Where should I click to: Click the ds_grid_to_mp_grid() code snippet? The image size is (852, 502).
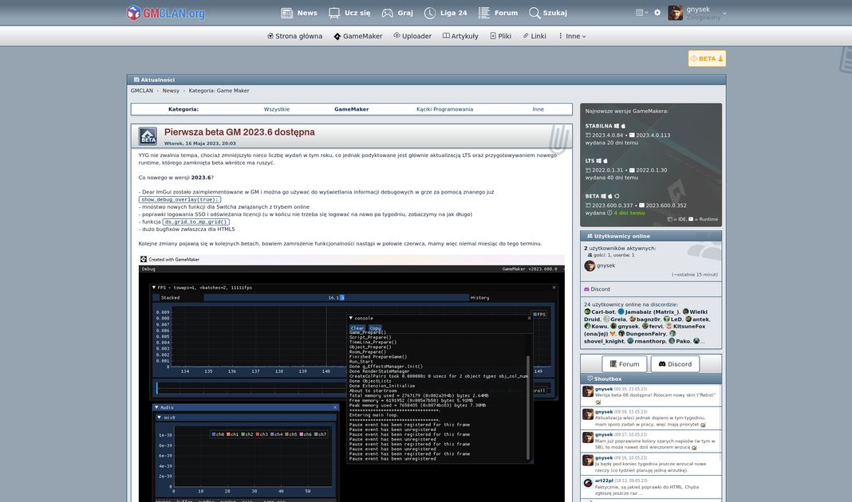196,222
